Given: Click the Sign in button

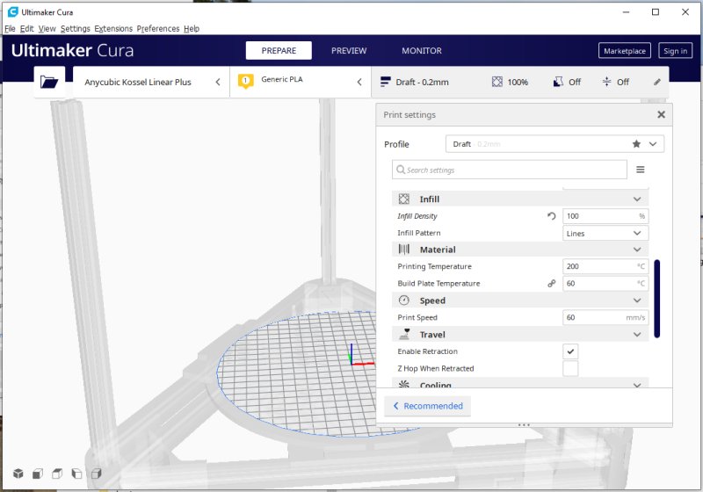Looking at the screenshot, I should pos(675,51).
